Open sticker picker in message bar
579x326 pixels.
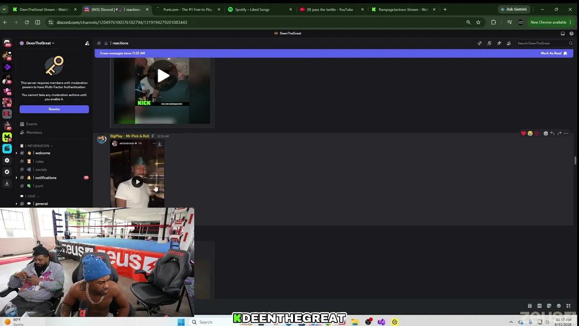tap(549, 306)
